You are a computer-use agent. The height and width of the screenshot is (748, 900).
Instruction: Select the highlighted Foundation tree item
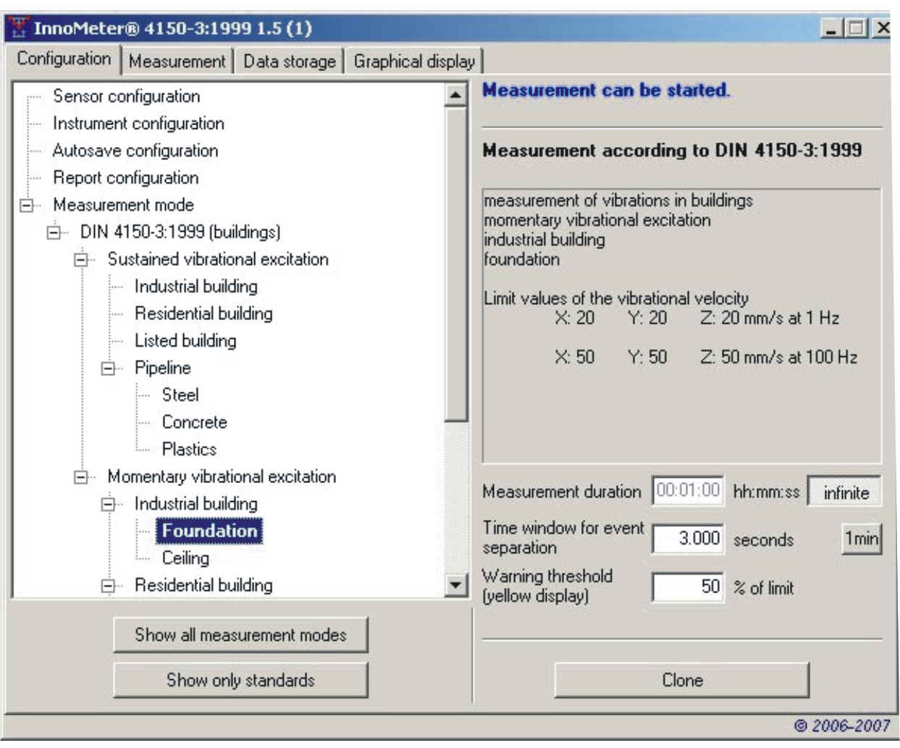(x=209, y=531)
